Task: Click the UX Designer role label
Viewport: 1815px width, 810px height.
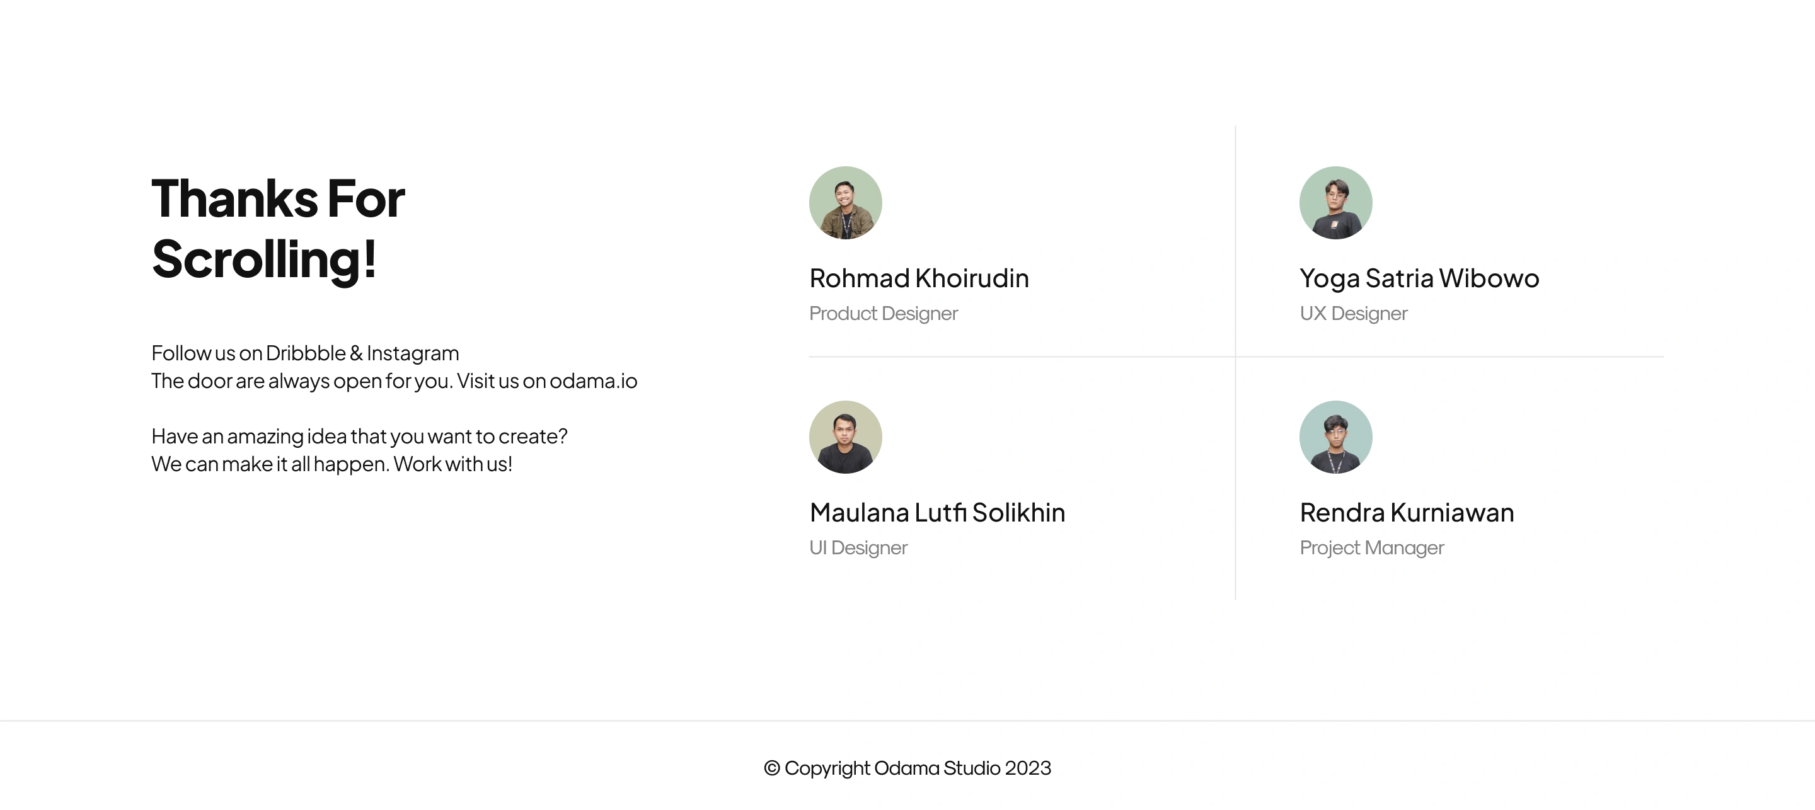Action: (x=1354, y=314)
